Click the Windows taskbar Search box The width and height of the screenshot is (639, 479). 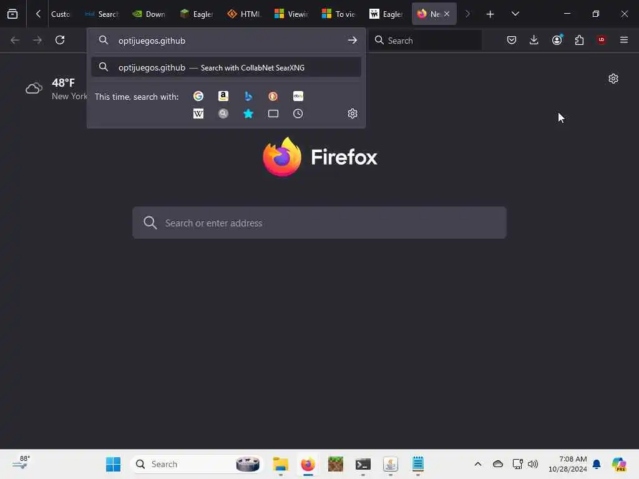(197, 464)
